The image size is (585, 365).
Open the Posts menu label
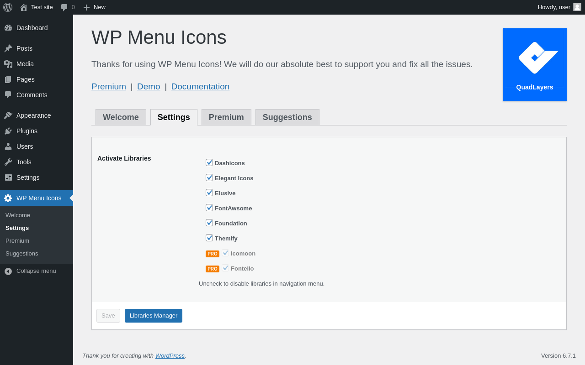pos(24,48)
